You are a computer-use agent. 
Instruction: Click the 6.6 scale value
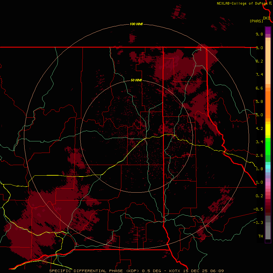pos(259,88)
